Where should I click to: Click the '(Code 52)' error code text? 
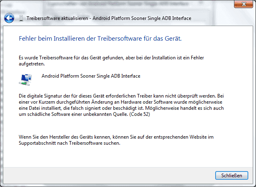click(139, 114)
